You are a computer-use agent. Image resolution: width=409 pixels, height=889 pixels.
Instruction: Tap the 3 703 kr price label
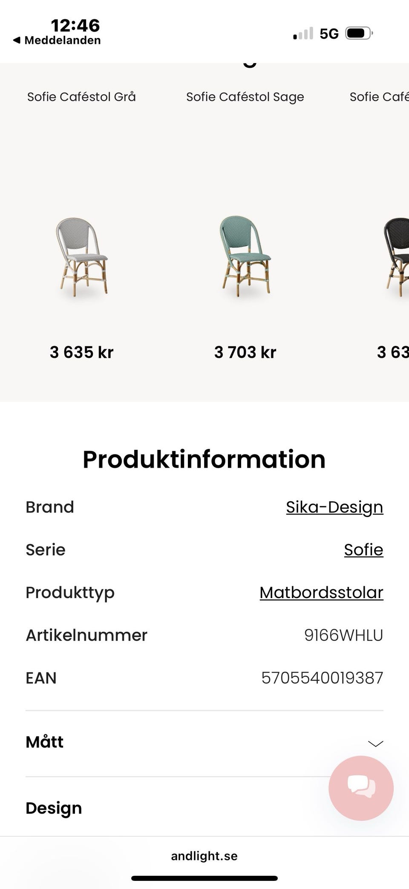coord(245,352)
